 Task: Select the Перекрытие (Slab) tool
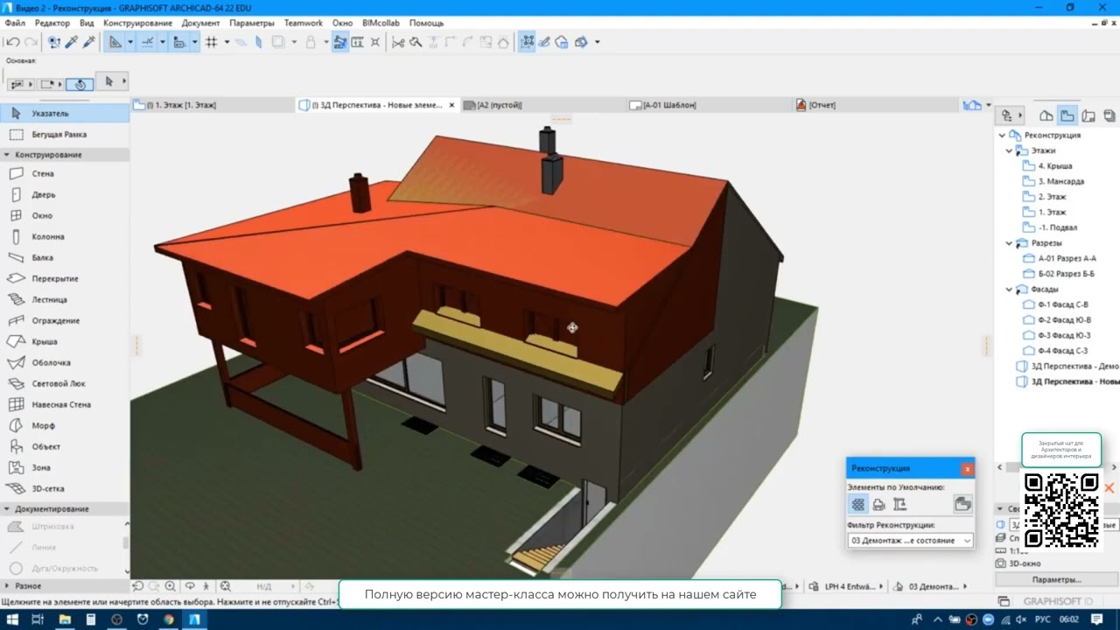65,278
